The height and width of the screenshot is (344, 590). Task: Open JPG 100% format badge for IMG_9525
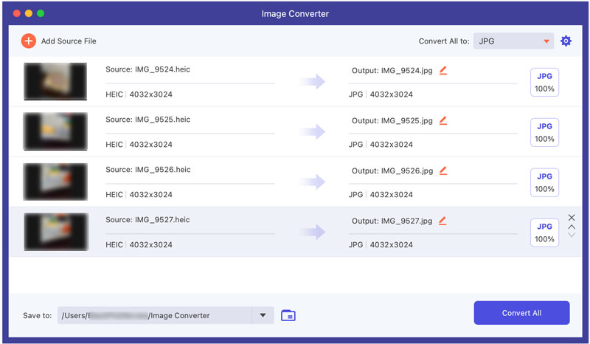pos(544,132)
